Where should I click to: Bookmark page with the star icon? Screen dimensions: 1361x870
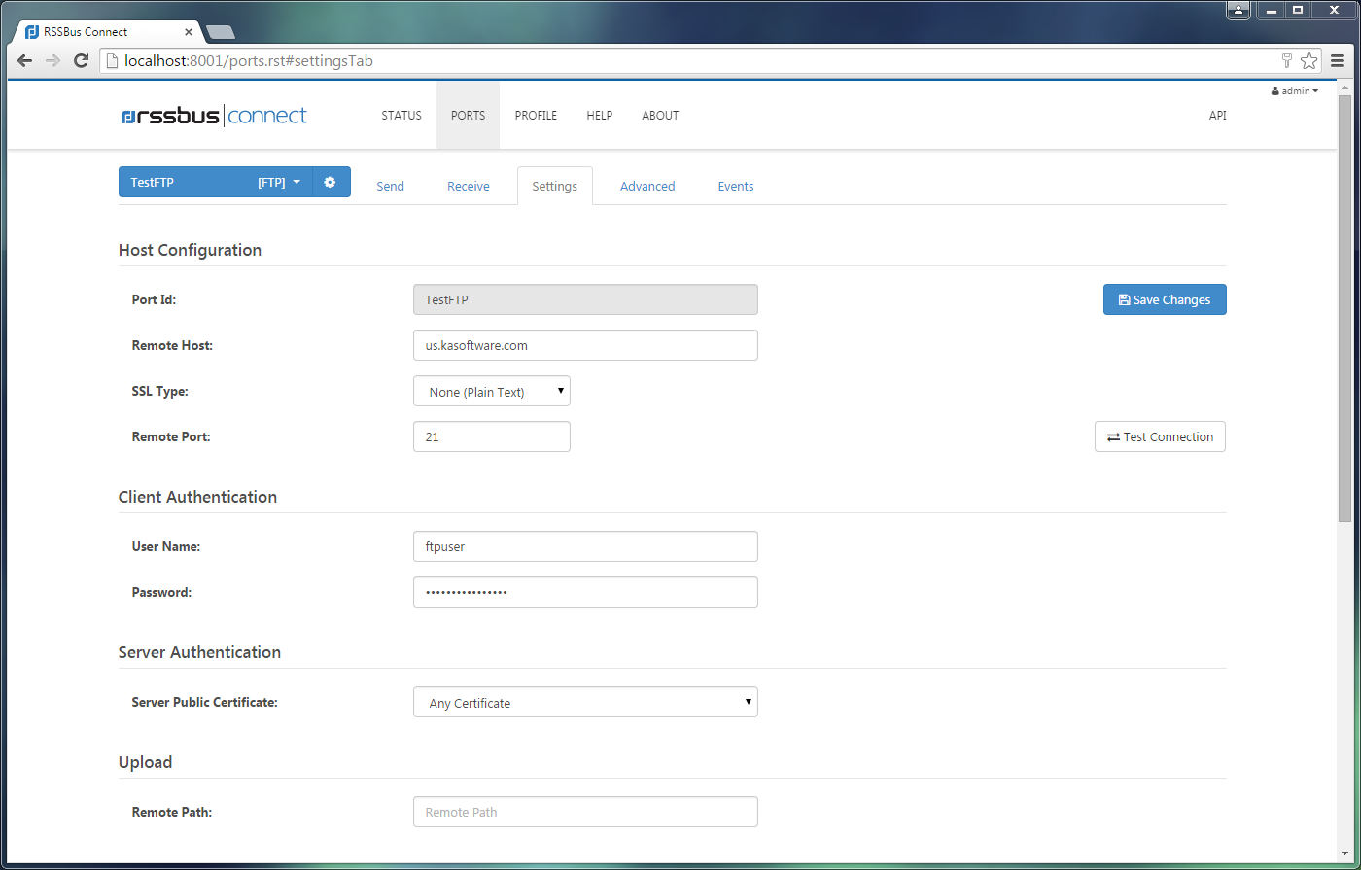pyautogui.click(x=1309, y=61)
